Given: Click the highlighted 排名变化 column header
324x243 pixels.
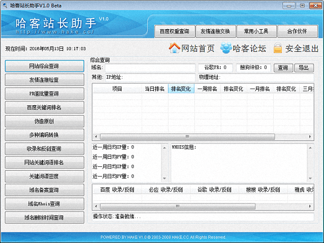Looking at the screenshot, I should point(180,89).
